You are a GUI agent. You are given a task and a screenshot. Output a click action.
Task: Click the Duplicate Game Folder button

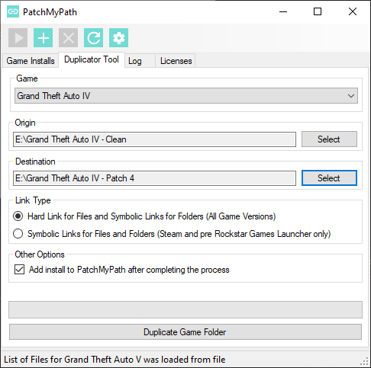[x=185, y=332]
